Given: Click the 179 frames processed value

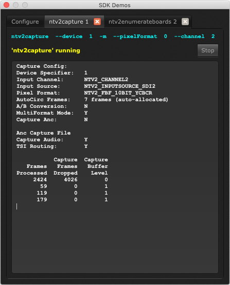Looking at the screenshot, I should click(x=42, y=200).
